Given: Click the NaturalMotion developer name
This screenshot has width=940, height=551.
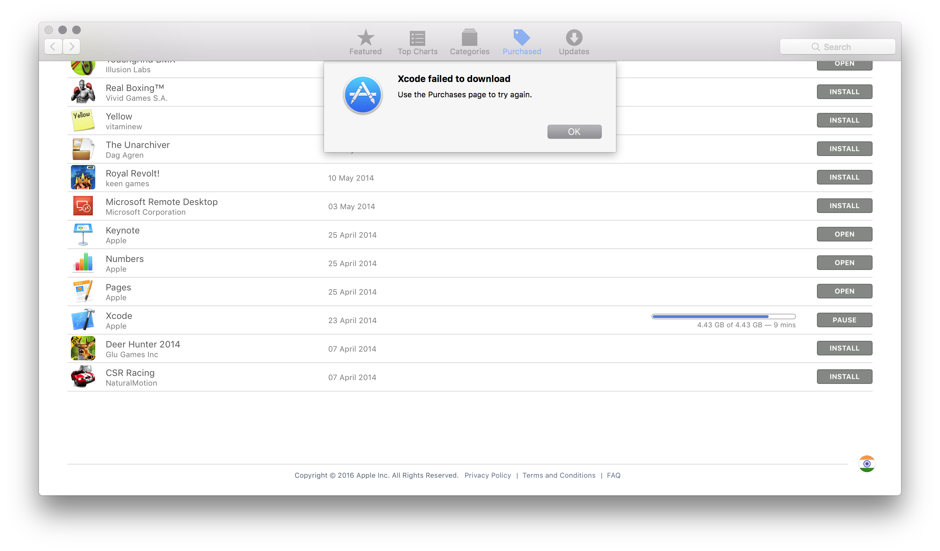Looking at the screenshot, I should click(131, 383).
